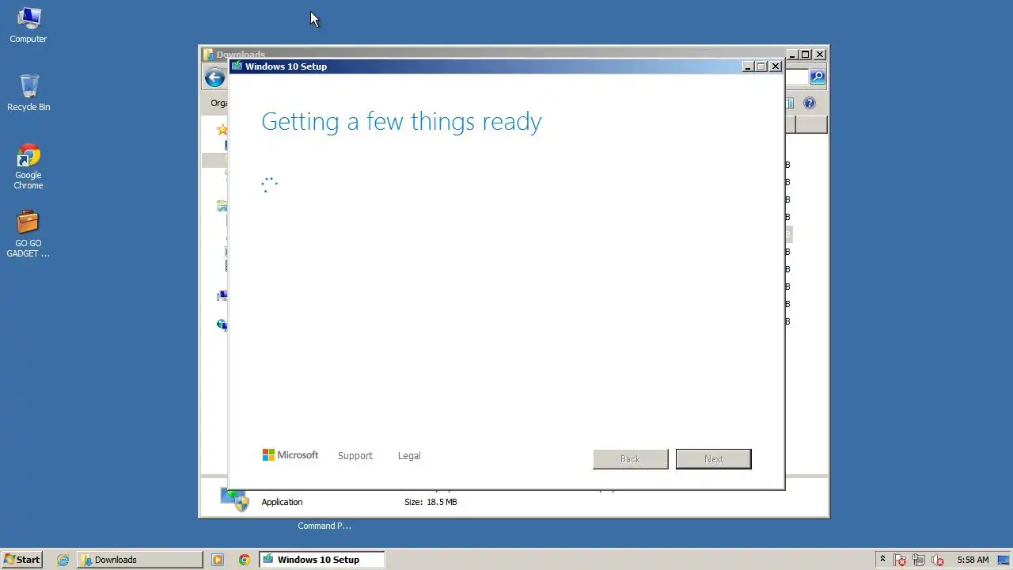Click the Next button in Setup
1013x570 pixels.
pyautogui.click(x=714, y=459)
